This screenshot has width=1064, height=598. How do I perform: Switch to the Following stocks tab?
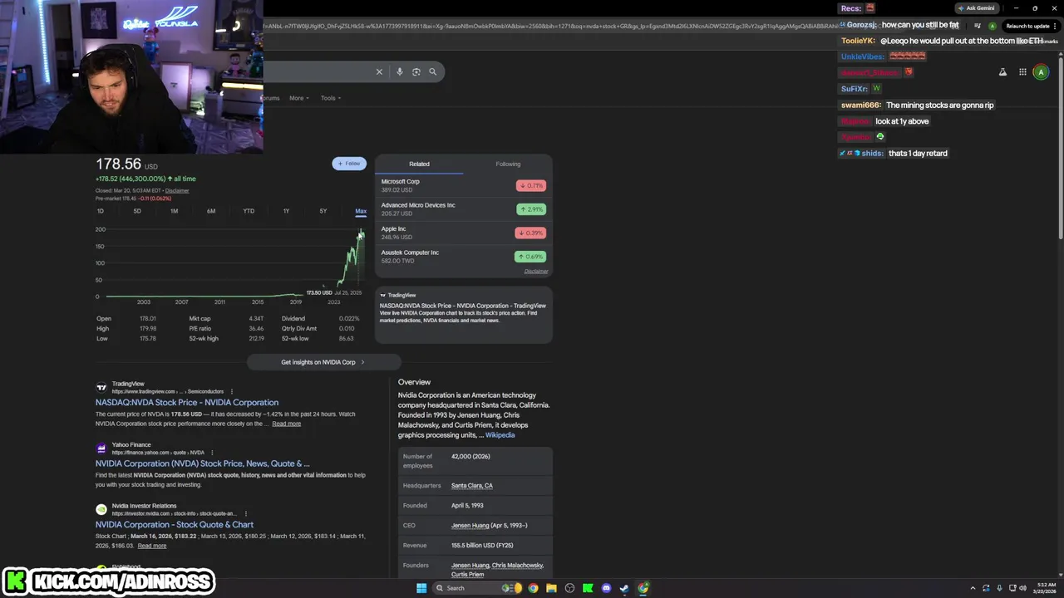tap(508, 164)
